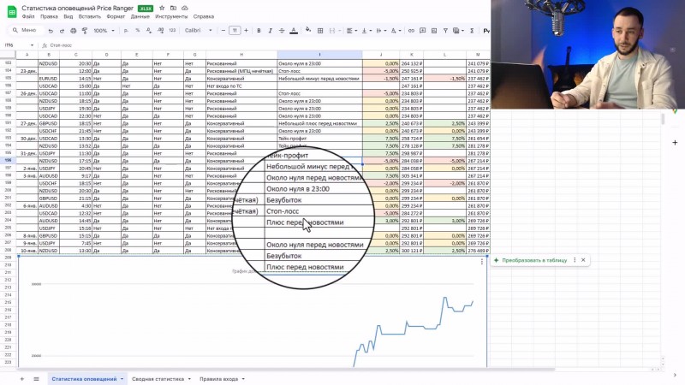
Task: Open the Данные menu
Action: pyautogui.click(x=140, y=16)
